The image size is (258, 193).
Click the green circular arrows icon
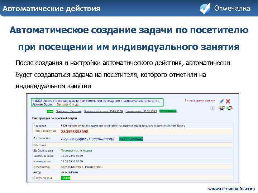(x=230, y=108)
